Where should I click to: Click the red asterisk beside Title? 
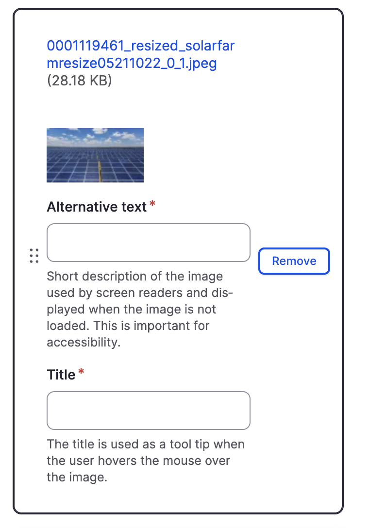(x=81, y=373)
